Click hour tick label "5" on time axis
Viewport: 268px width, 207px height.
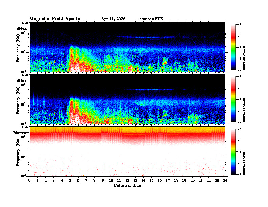pos(70,180)
